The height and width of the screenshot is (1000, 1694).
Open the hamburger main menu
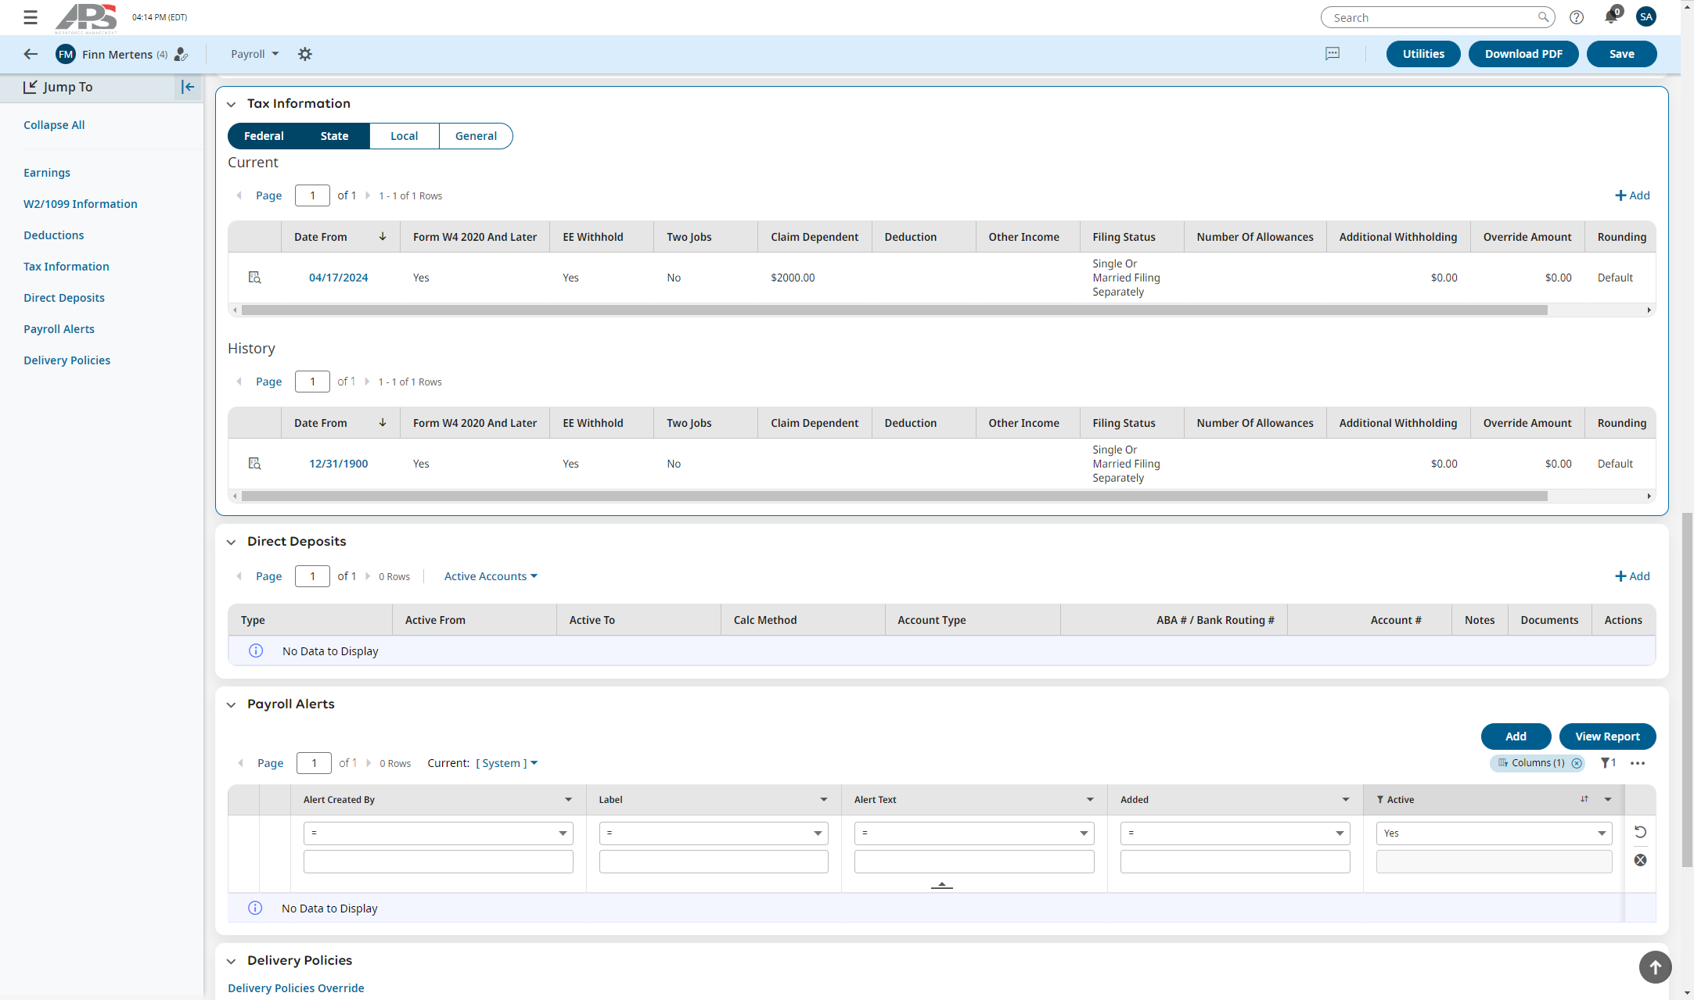31,17
